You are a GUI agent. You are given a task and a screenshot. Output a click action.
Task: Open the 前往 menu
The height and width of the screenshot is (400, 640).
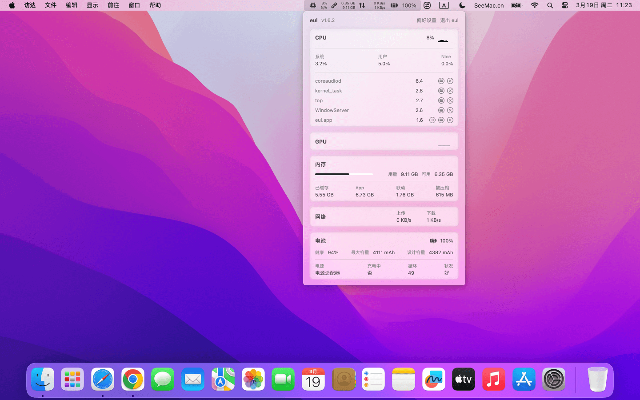click(113, 5)
